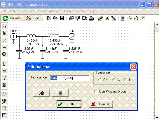The height and width of the screenshot is (120, 159).
Task: Select the Off tolerance radio button
Action: (100, 80)
